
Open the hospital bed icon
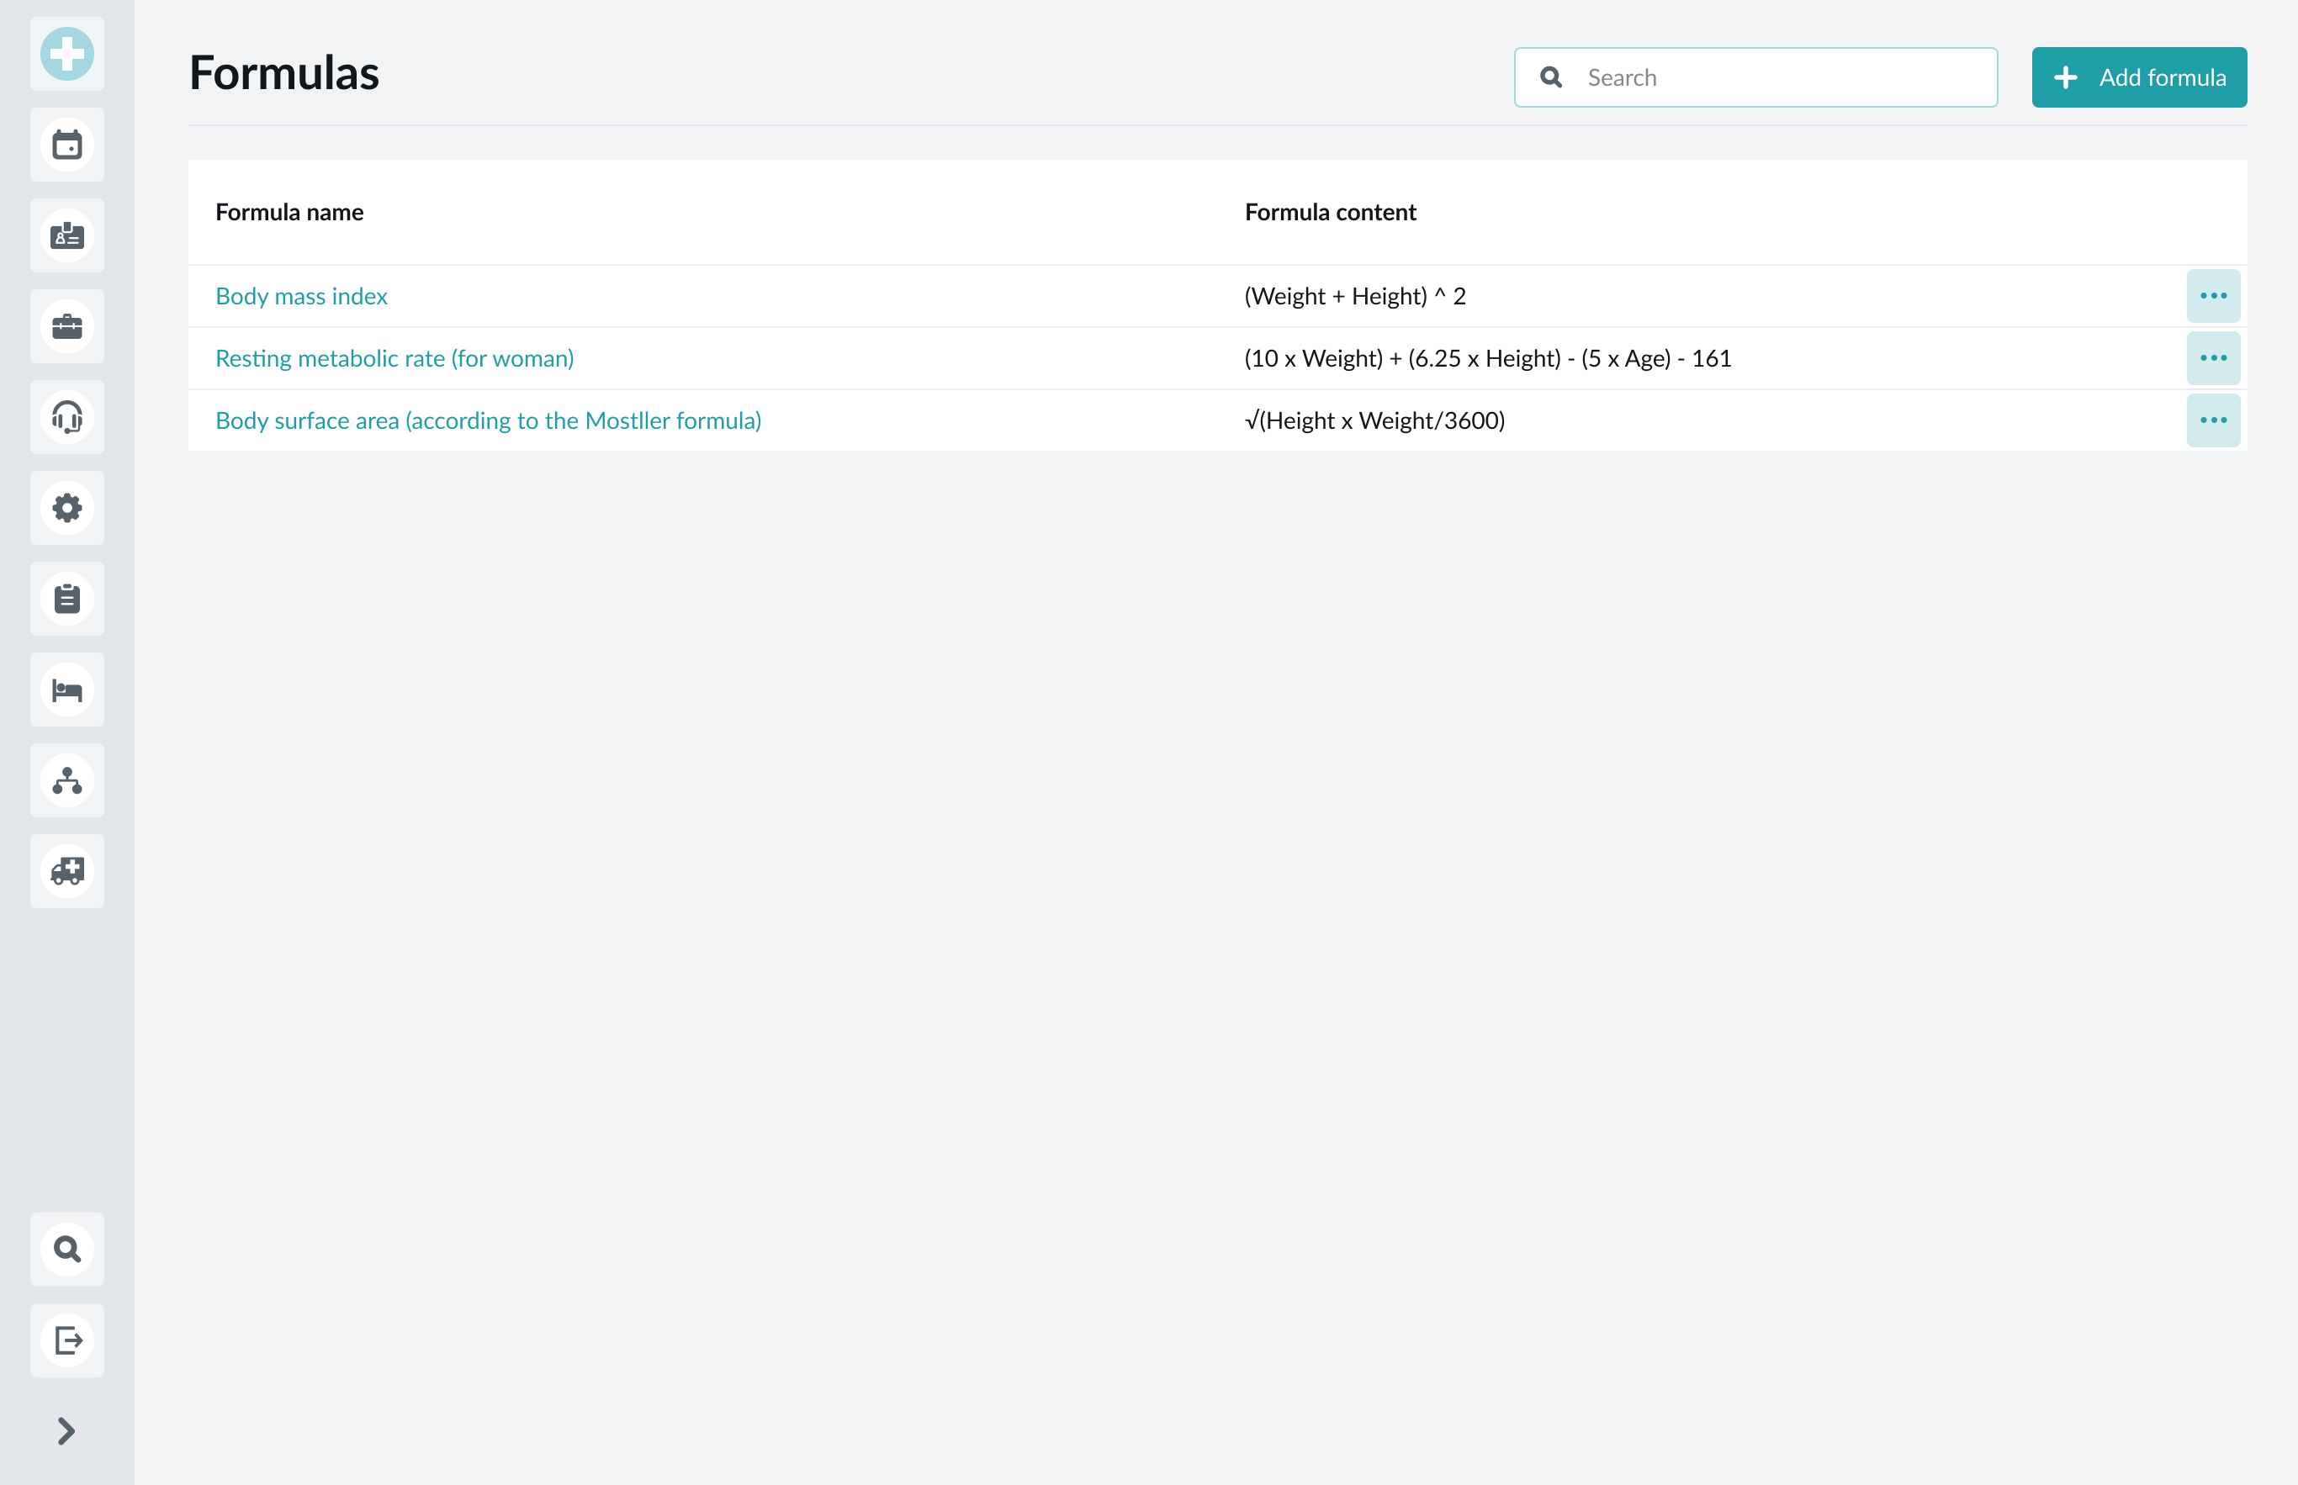(x=66, y=690)
